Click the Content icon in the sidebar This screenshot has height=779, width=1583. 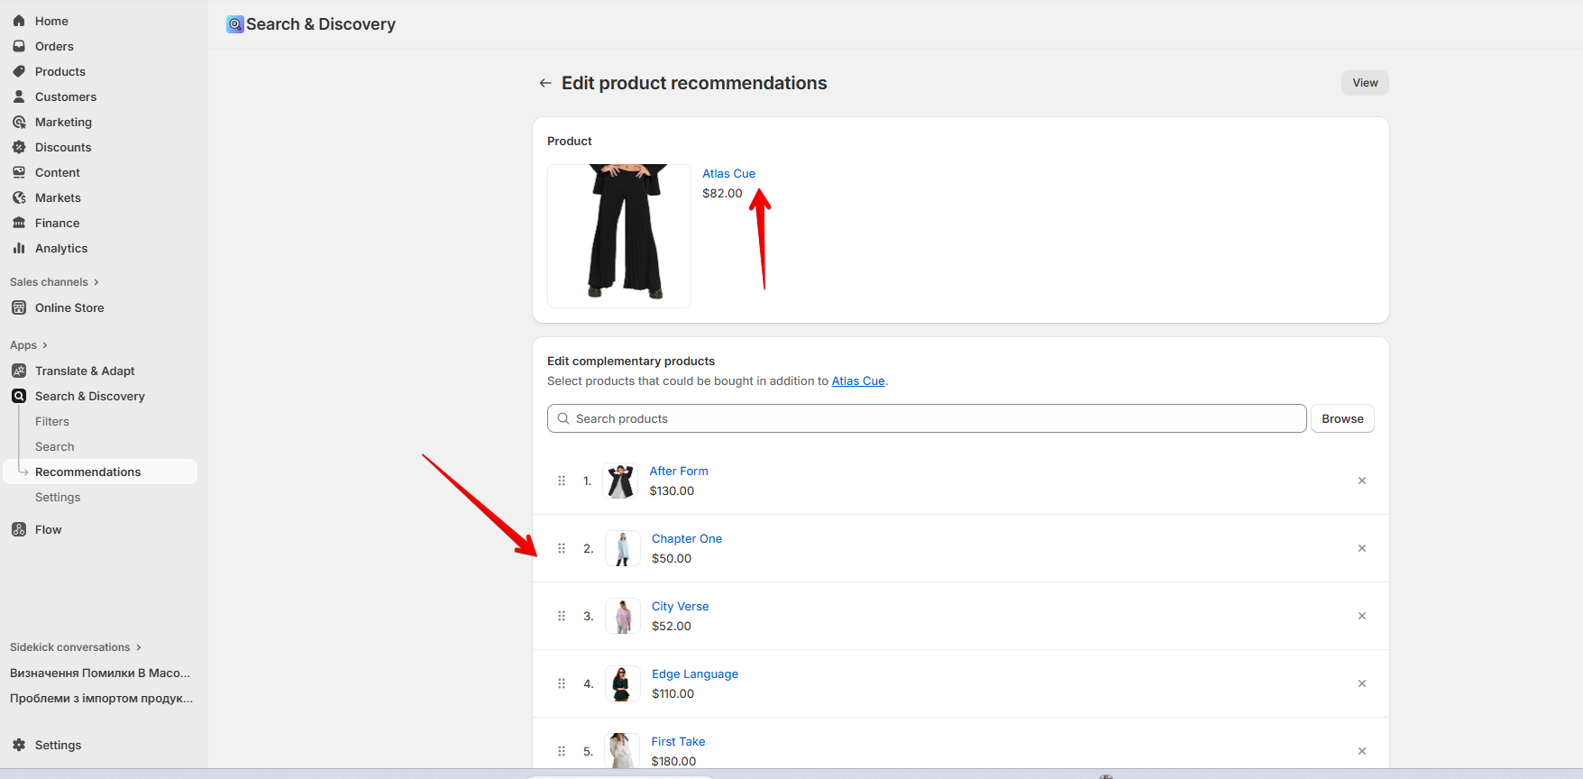tap(19, 172)
